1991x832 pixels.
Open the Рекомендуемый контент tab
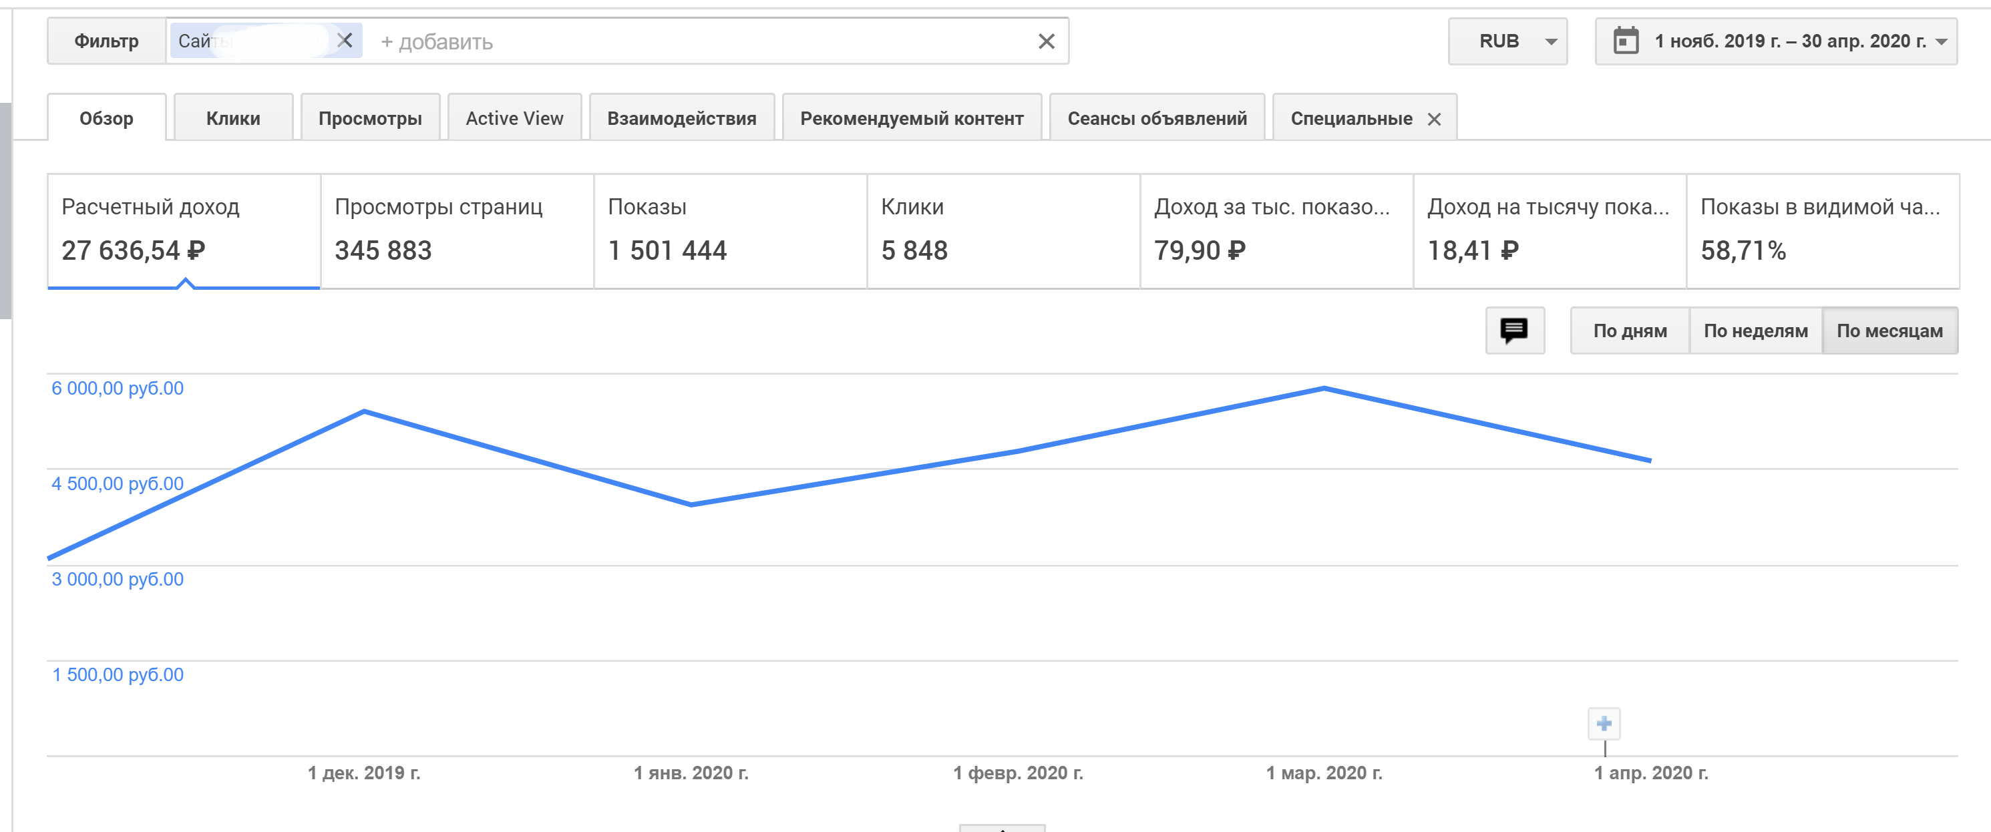click(x=911, y=119)
